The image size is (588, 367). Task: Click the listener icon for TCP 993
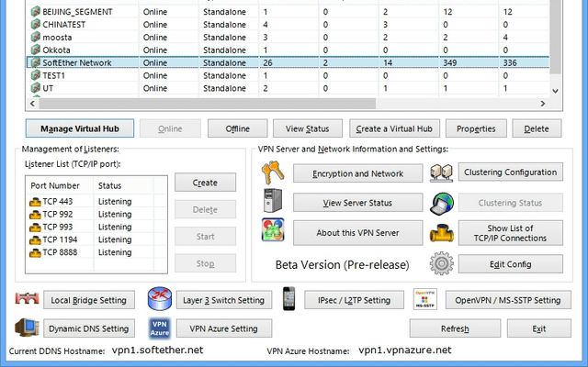point(35,228)
